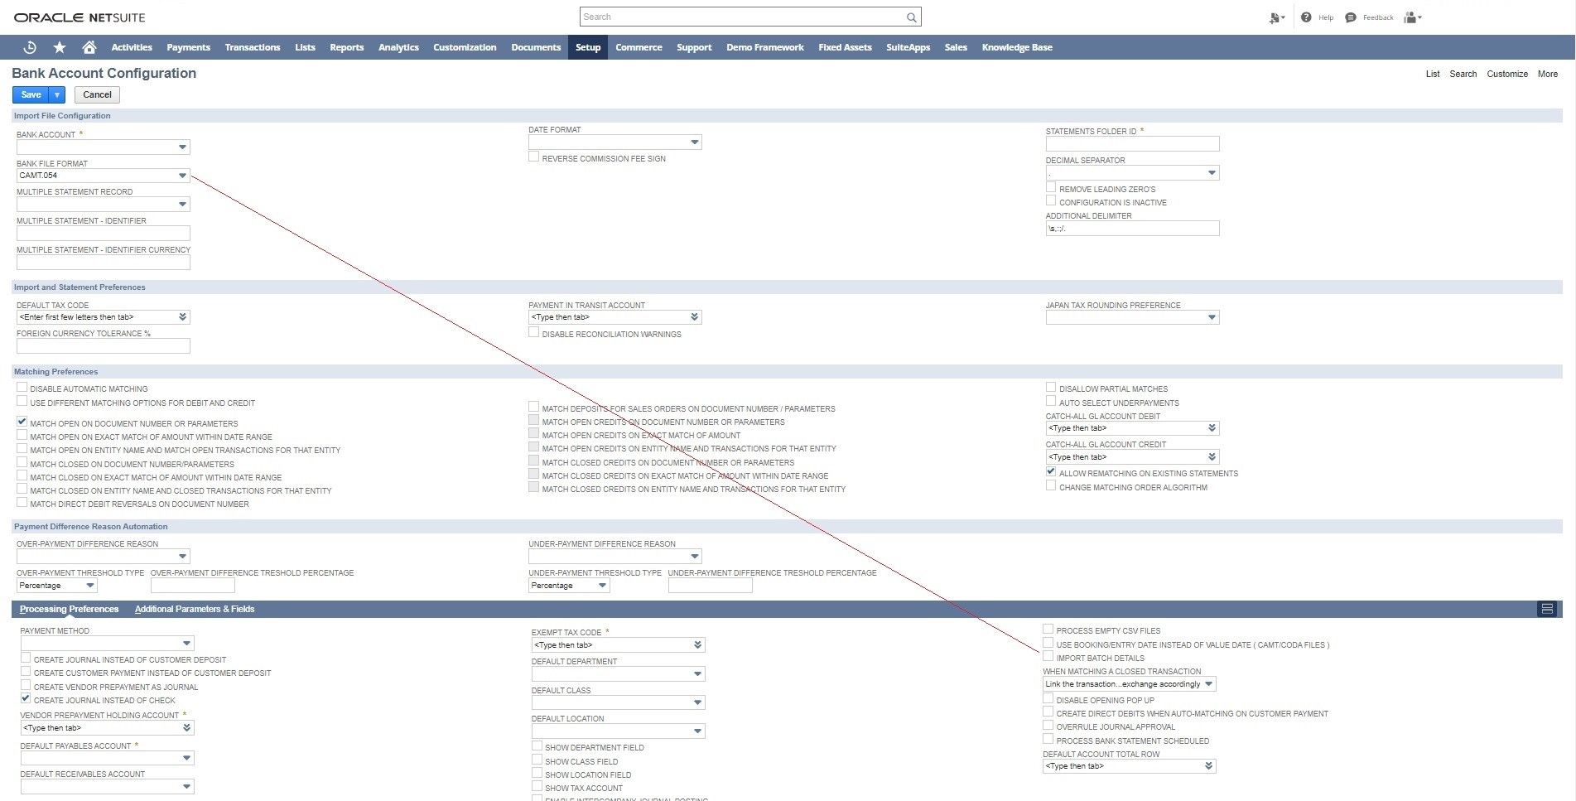Open Vendor Prepayment Holding Account dropdown
Screen dimensions: 1576x801
186,728
